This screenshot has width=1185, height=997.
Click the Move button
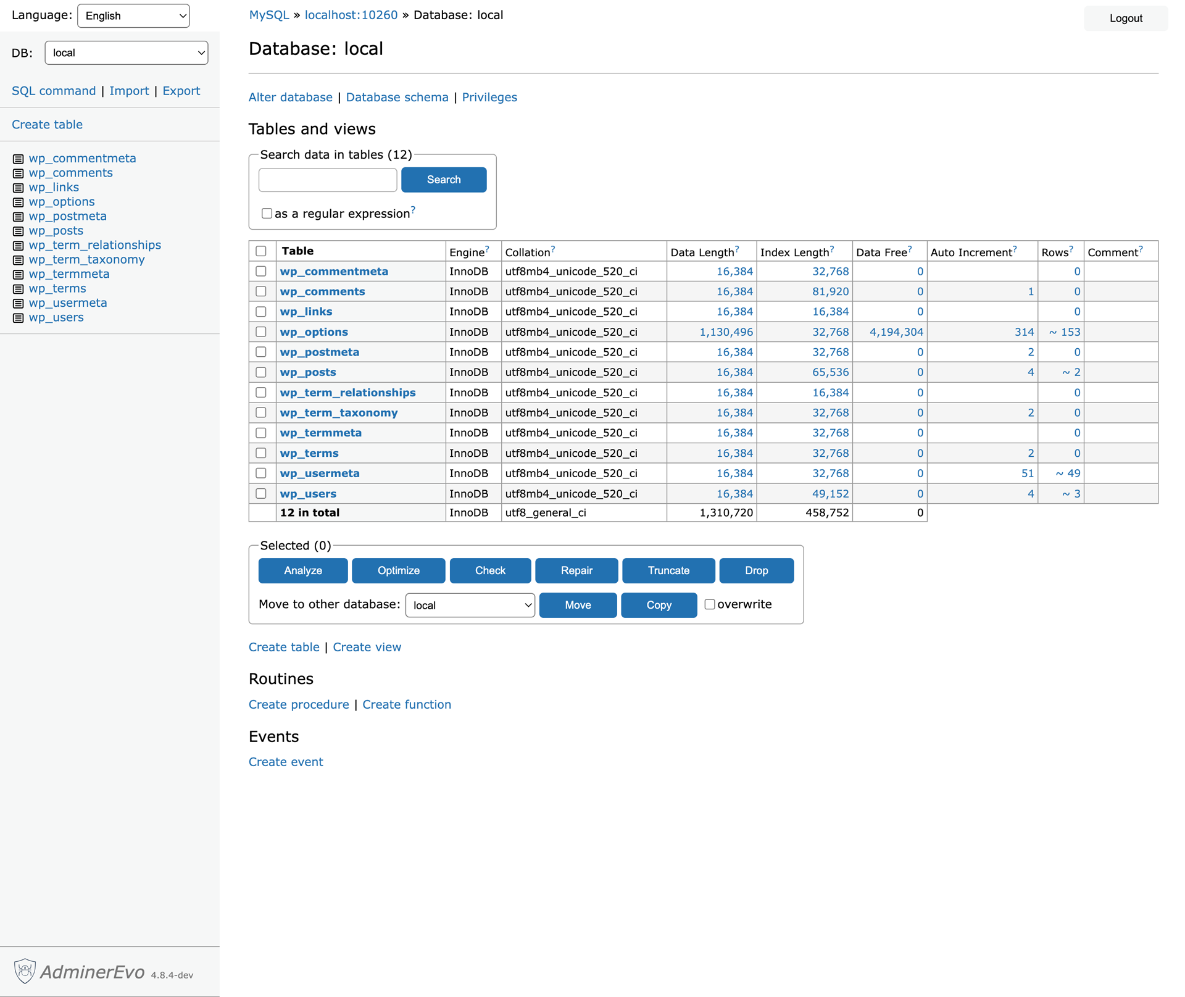pyautogui.click(x=578, y=605)
